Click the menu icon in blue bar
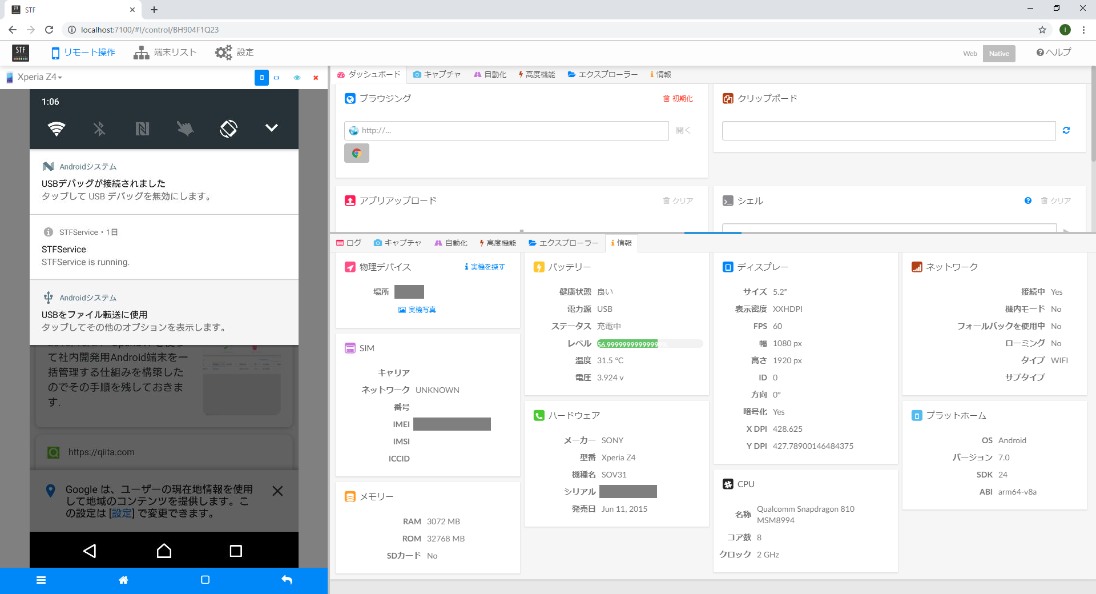The height and width of the screenshot is (594, 1096). pyautogui.click(x=41, y=580)
